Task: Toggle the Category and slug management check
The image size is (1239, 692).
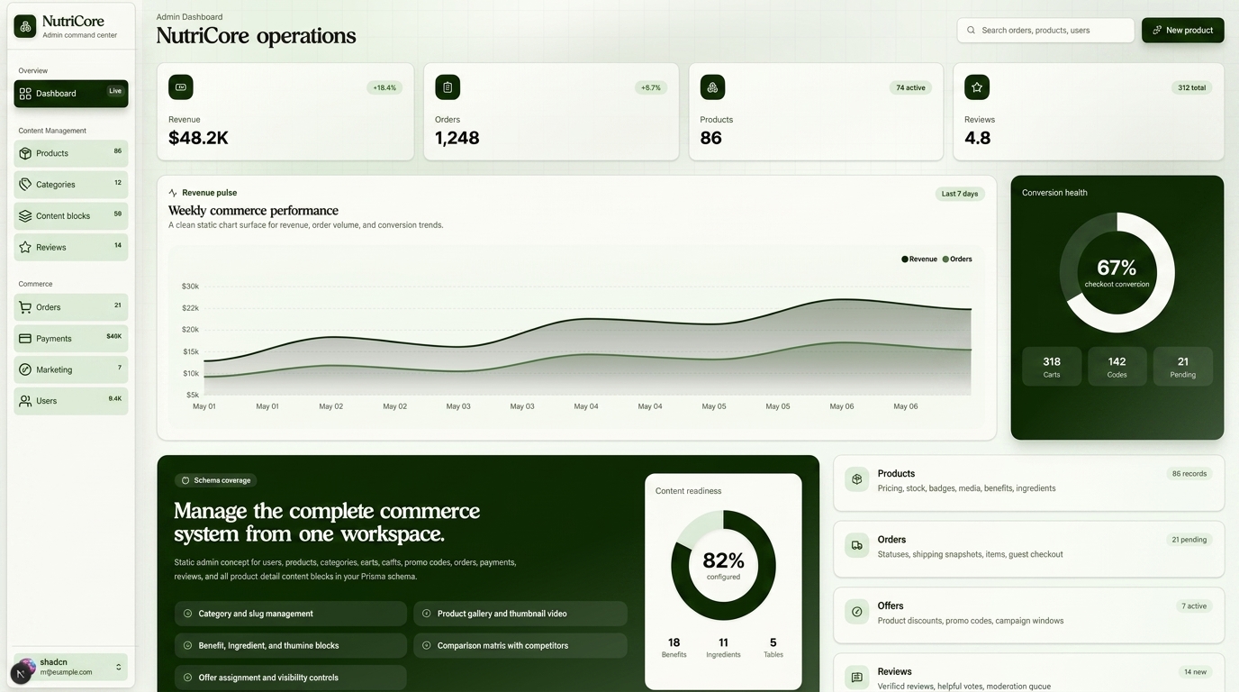Action: [188, 614]
